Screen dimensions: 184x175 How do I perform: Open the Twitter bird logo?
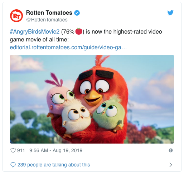tap(170, 13)
